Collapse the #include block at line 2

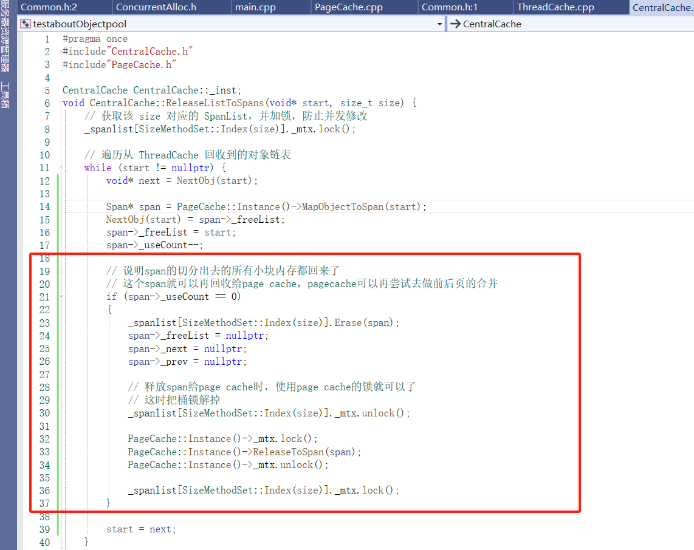click(x=61, y=52)
